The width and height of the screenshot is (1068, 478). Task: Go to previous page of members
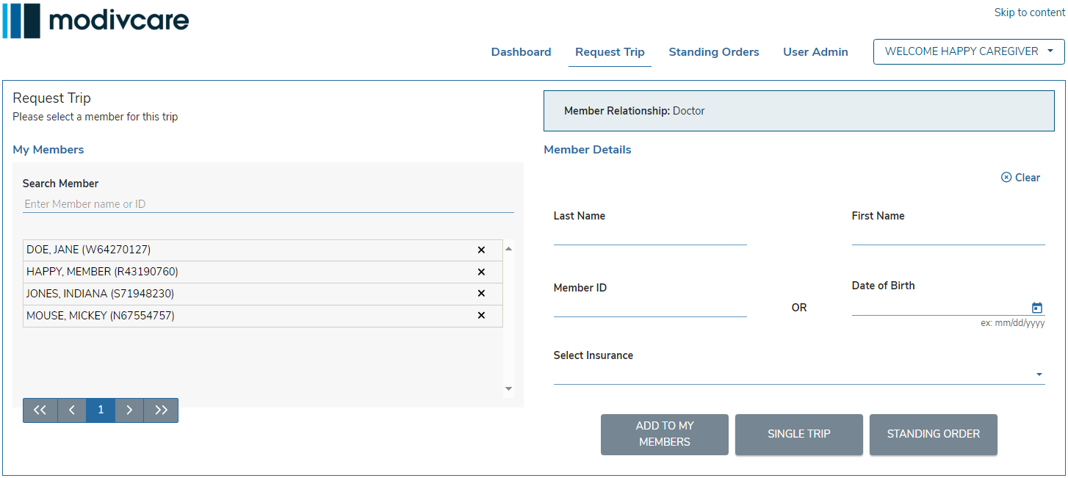point(72,410)
